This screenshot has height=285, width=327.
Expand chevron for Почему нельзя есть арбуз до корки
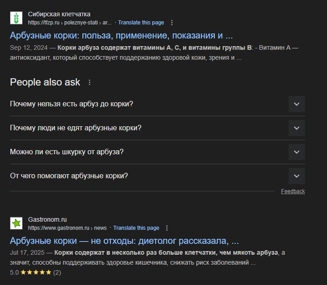coord(297,104)
